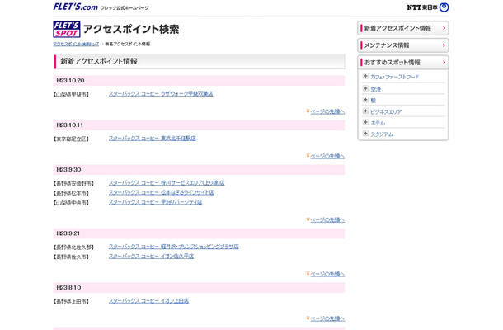The width and height of the screenshot is (503, 330).
Task: Open the Starbucks ラザウォーク甲斐双葉店 link
Action: pyautogui.click(x=161, y=94)
